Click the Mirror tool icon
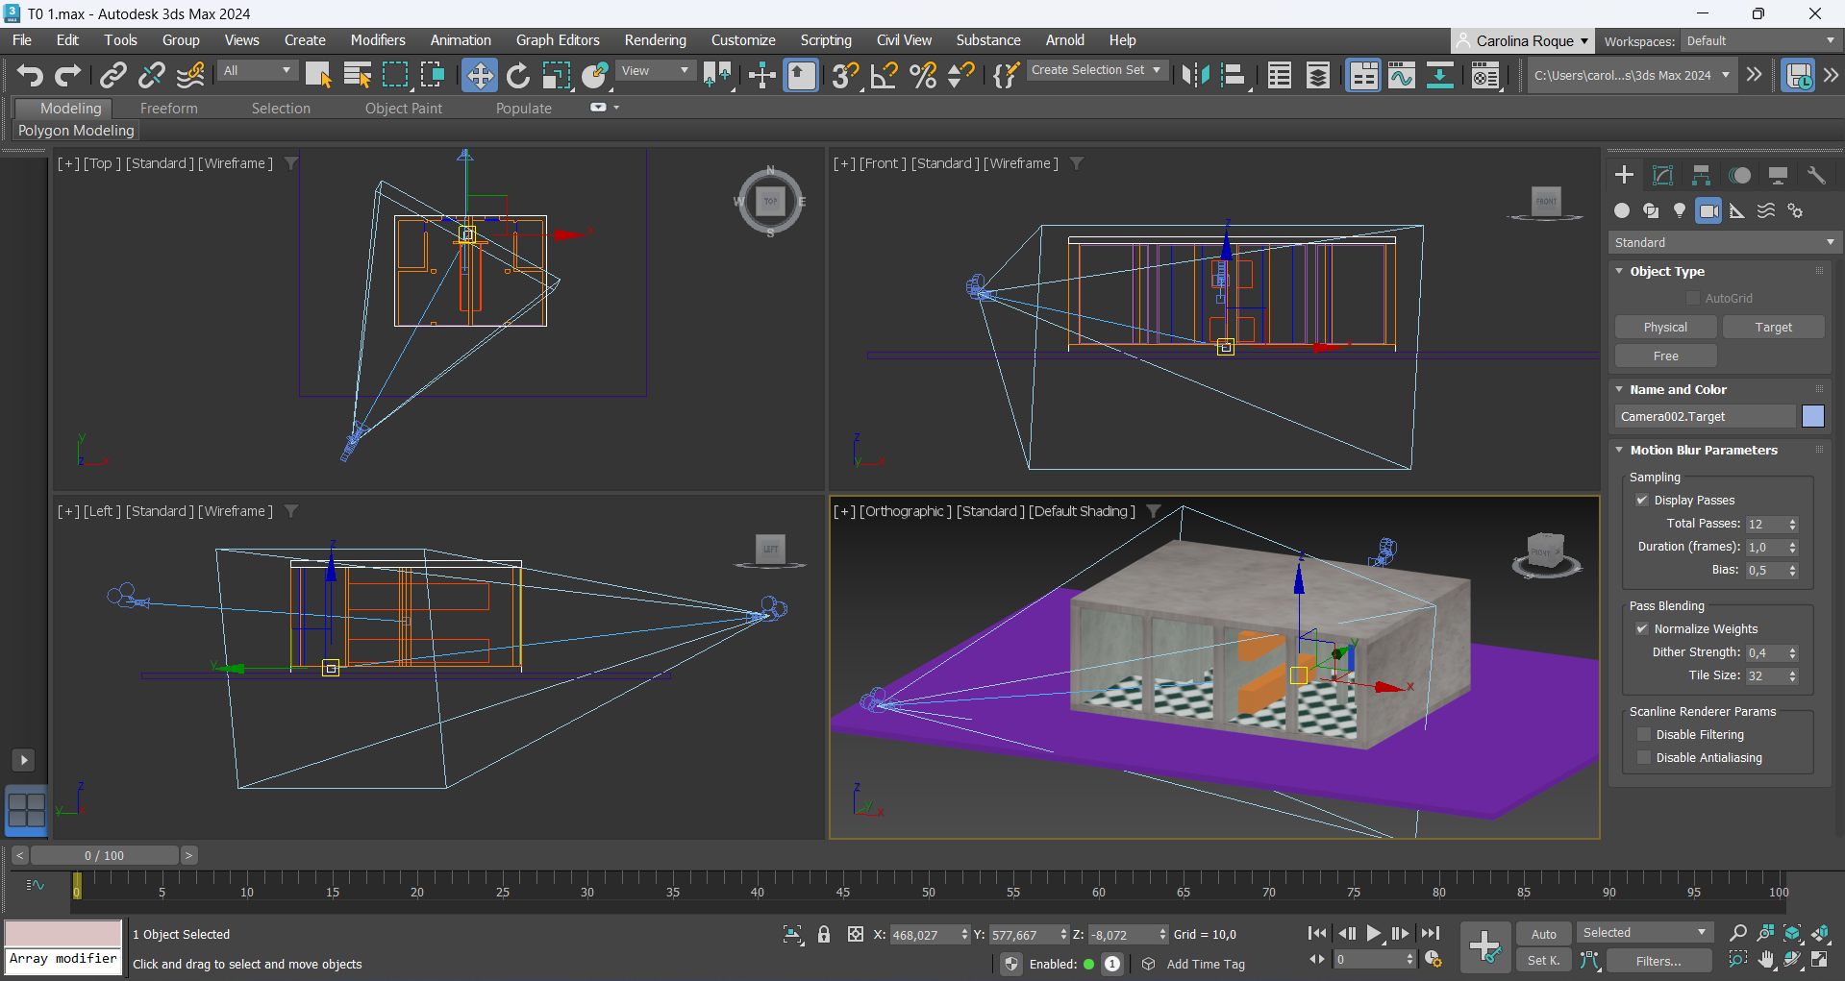 coord(1195,75)
